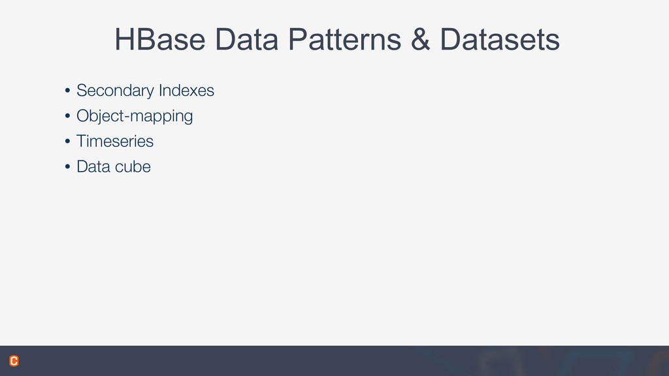Image resolution: width=669 pixels, height=376 pixels.
Task: Click the word Data in the slide title
Action: (x=246, y=39)
